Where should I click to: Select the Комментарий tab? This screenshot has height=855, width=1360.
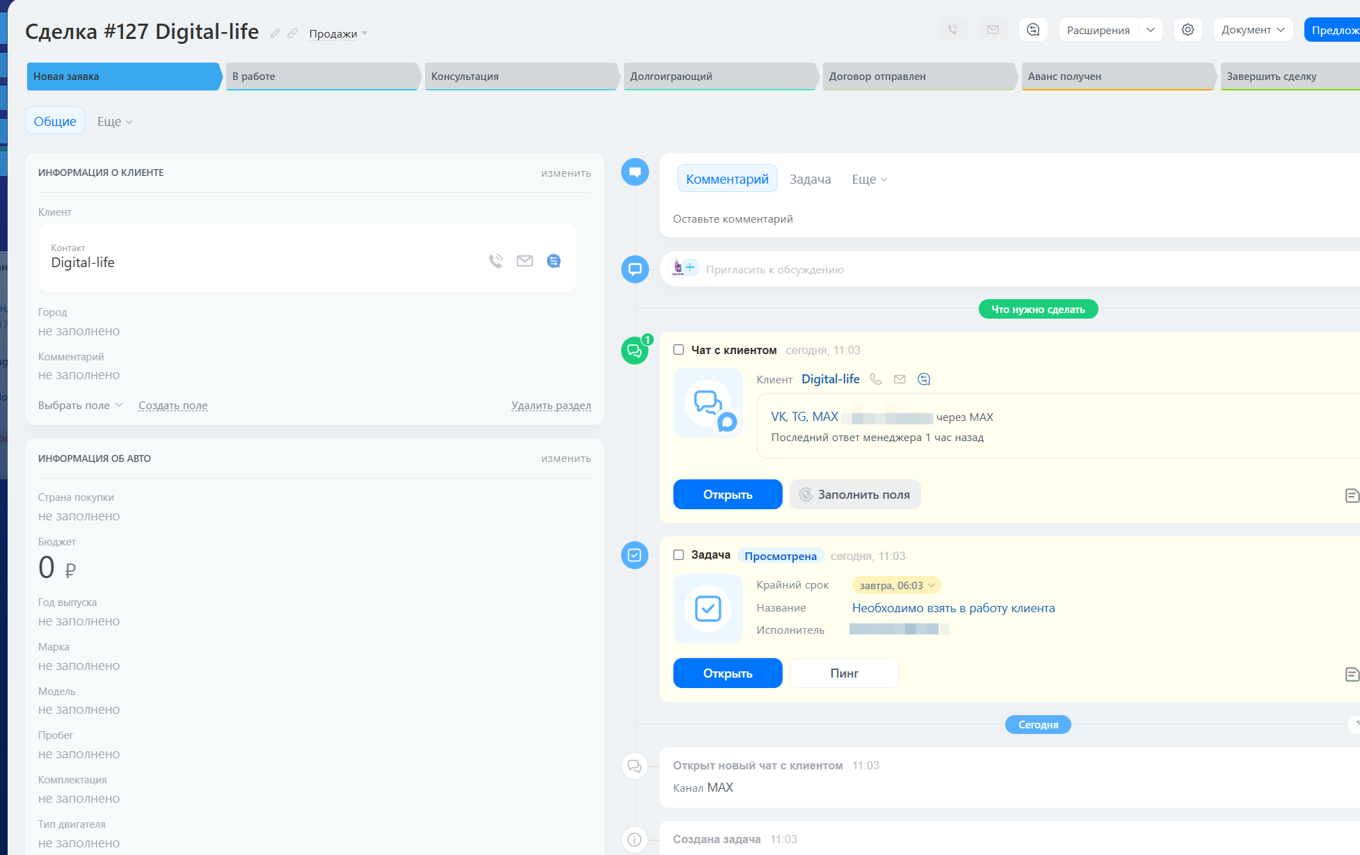[727, 179]
